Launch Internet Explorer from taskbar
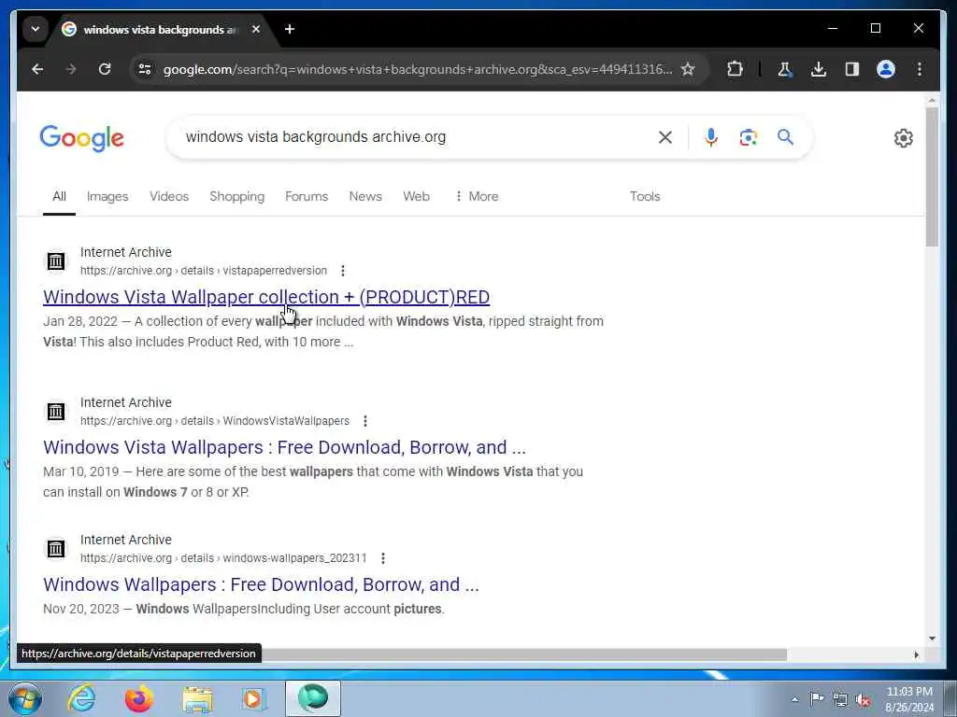 click(x=82, y=698)
